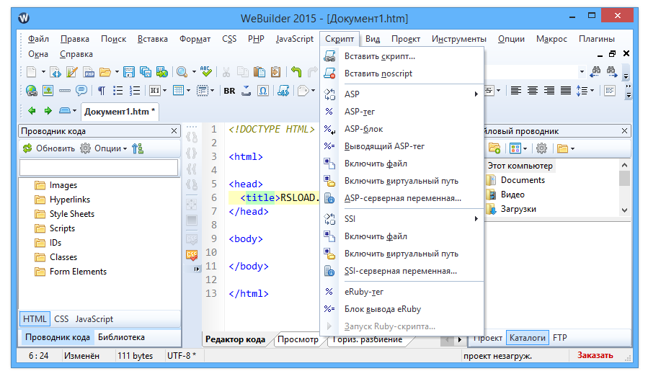The height and width of the screenshot is (384, 648).
Task: Click the Save All icon
Action: pyautogui.click(x=145, y=72)
